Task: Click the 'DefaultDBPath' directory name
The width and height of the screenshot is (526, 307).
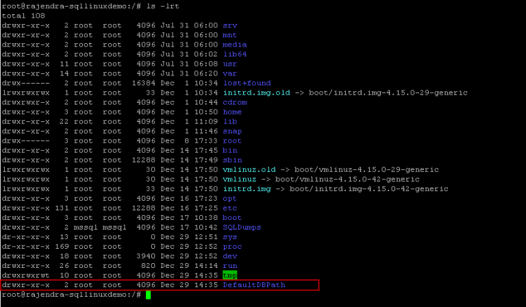Action: tap(254, 285)
